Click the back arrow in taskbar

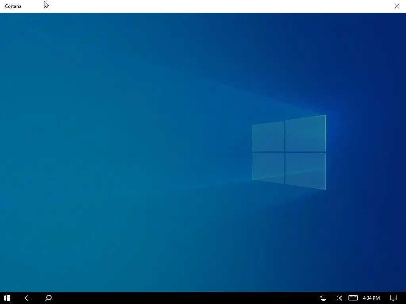click(28, 298)
